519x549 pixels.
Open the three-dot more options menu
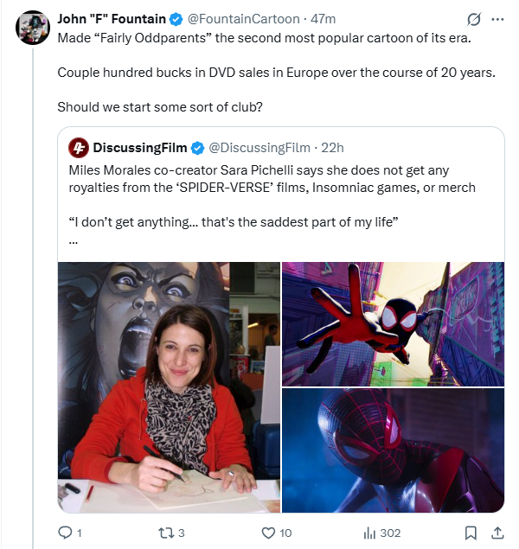point(497,19)
